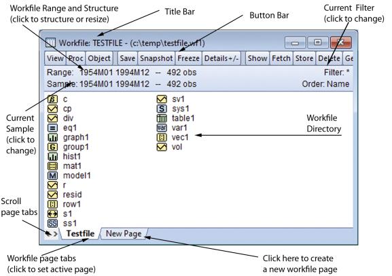The width and height of the screenshot is (392, 276).
Task: Select the hist1 object name
Action: (x=72, y=157)
